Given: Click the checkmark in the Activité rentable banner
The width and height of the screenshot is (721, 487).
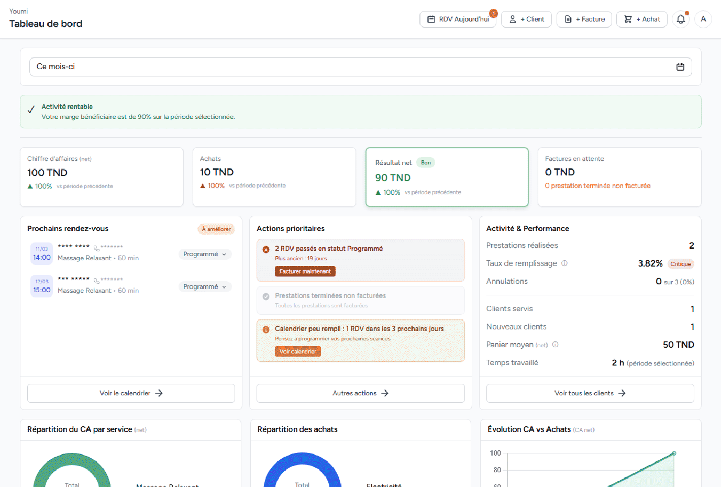Looking at the screenshot, I should click(x=30, y=109).
